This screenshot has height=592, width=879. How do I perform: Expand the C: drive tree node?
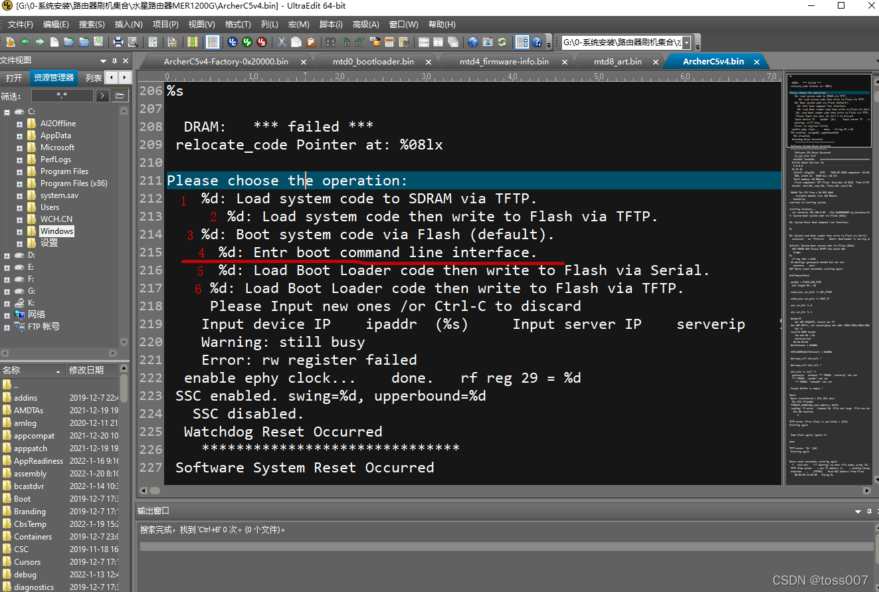pyautogui.click(x=7, y=112)
